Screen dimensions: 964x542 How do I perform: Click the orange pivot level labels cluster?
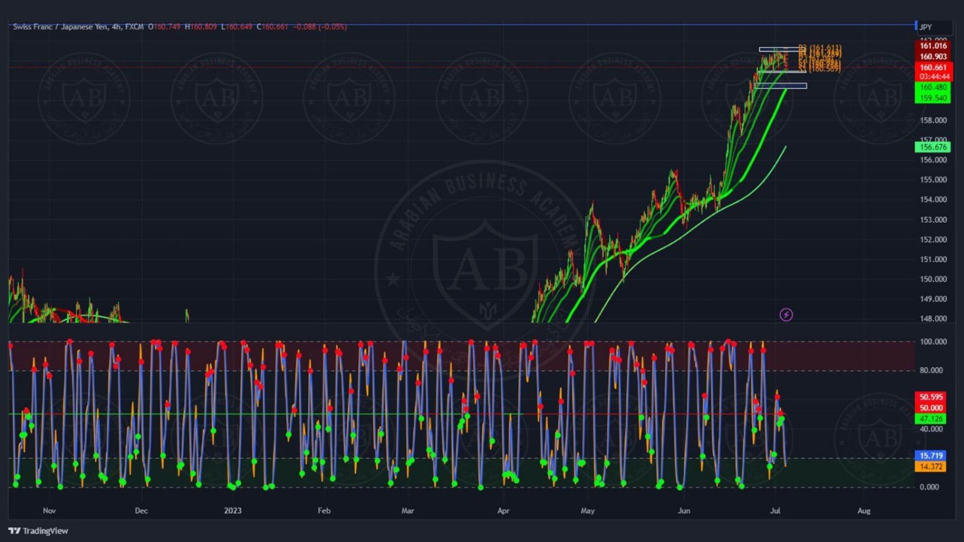(819, 58)
